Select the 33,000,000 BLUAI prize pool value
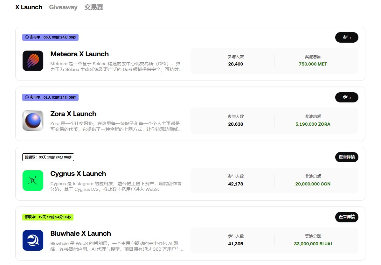Viewport: 381px width, 265px height. 313,244
